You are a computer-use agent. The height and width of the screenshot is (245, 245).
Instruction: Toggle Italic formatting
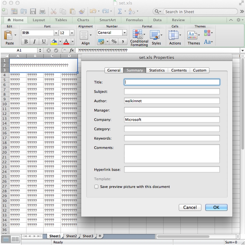(35, 41)
